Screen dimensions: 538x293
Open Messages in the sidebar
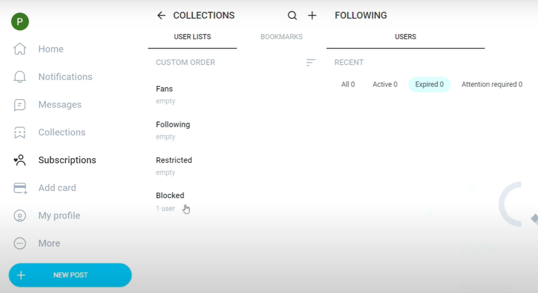[60, 105]
